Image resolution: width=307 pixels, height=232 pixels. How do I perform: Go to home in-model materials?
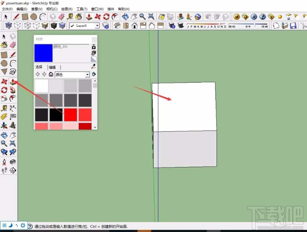point(51,74)
